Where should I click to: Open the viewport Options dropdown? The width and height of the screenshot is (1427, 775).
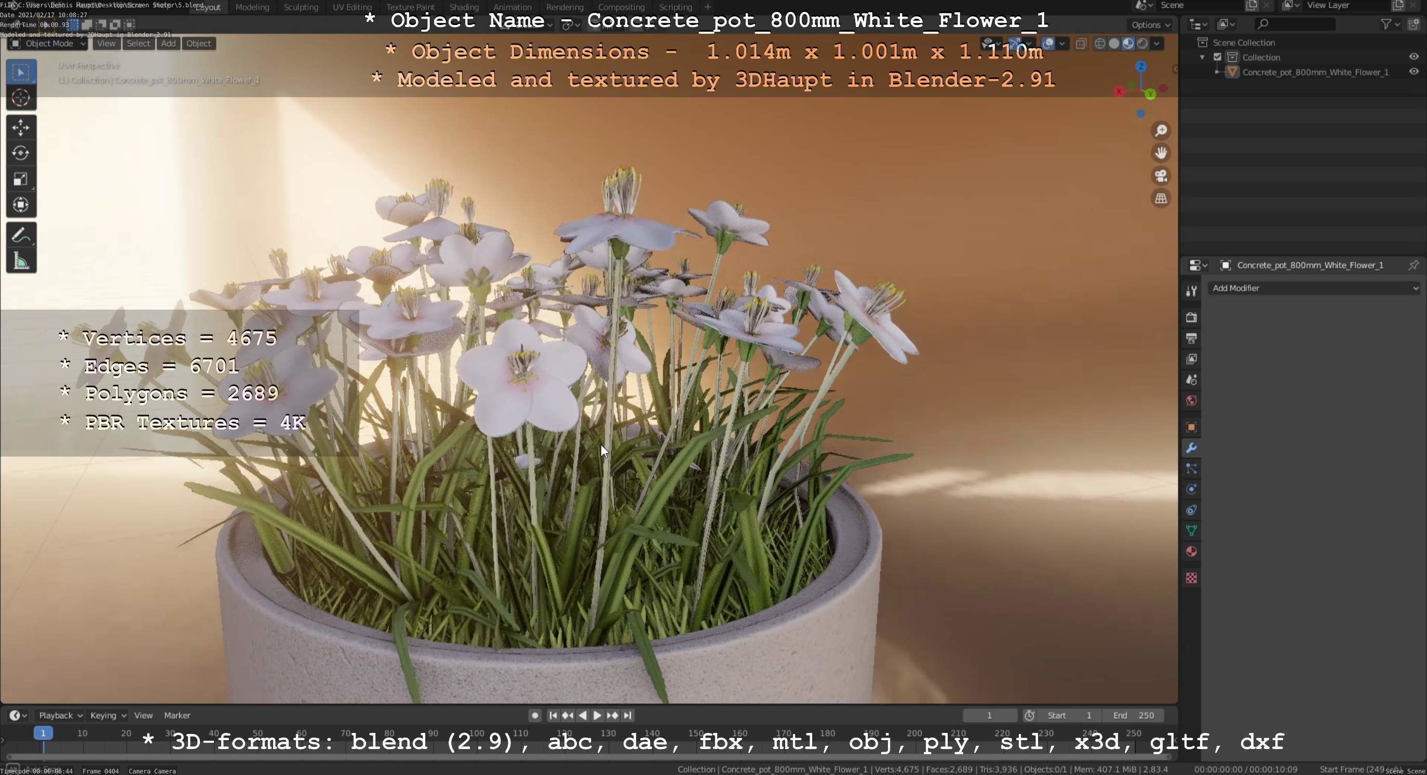click(x=1151, y=25)
